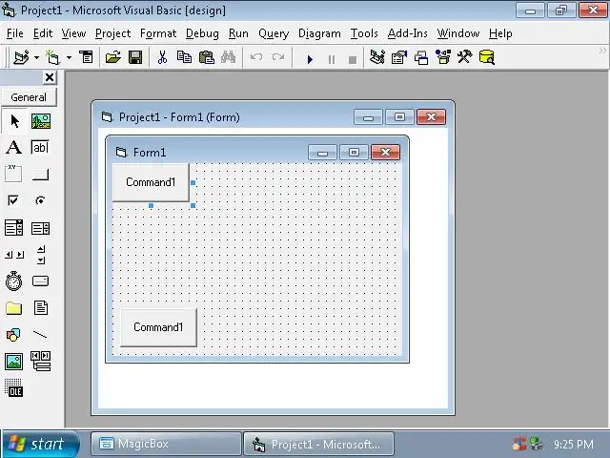
Task: Open the Menu Editor from toolbar
Action: click(x=86, y=57)
